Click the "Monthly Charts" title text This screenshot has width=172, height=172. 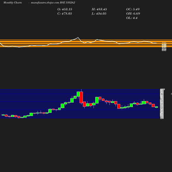click(x=13, y=3)
